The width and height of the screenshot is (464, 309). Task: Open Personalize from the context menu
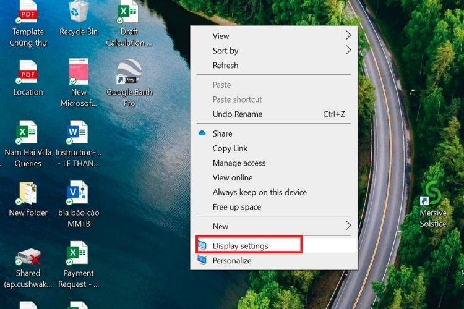click(x=273, y=261)
